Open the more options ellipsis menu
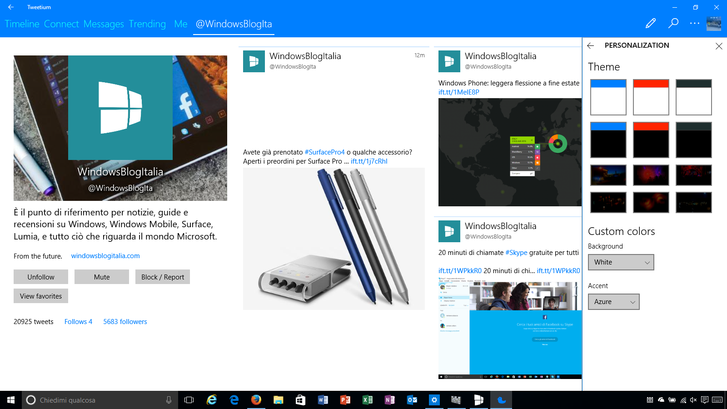The image size is (727, 409). point(695,23)
